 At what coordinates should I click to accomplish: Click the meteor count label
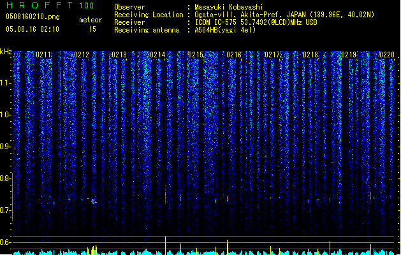(91, 20)
